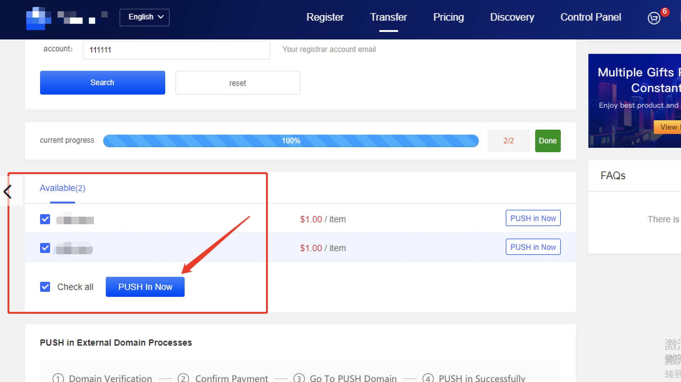Viewport: 681px width, 382px height.
Task: Click the left chevron back arrow
Action: 8,192
